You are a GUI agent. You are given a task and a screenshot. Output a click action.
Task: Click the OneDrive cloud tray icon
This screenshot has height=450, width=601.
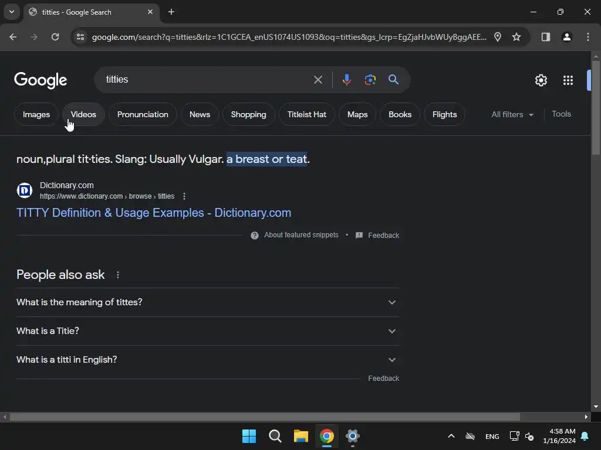470,436
